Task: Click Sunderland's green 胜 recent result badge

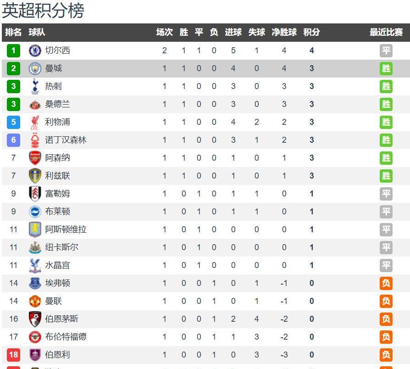Action: coord(386,104)
